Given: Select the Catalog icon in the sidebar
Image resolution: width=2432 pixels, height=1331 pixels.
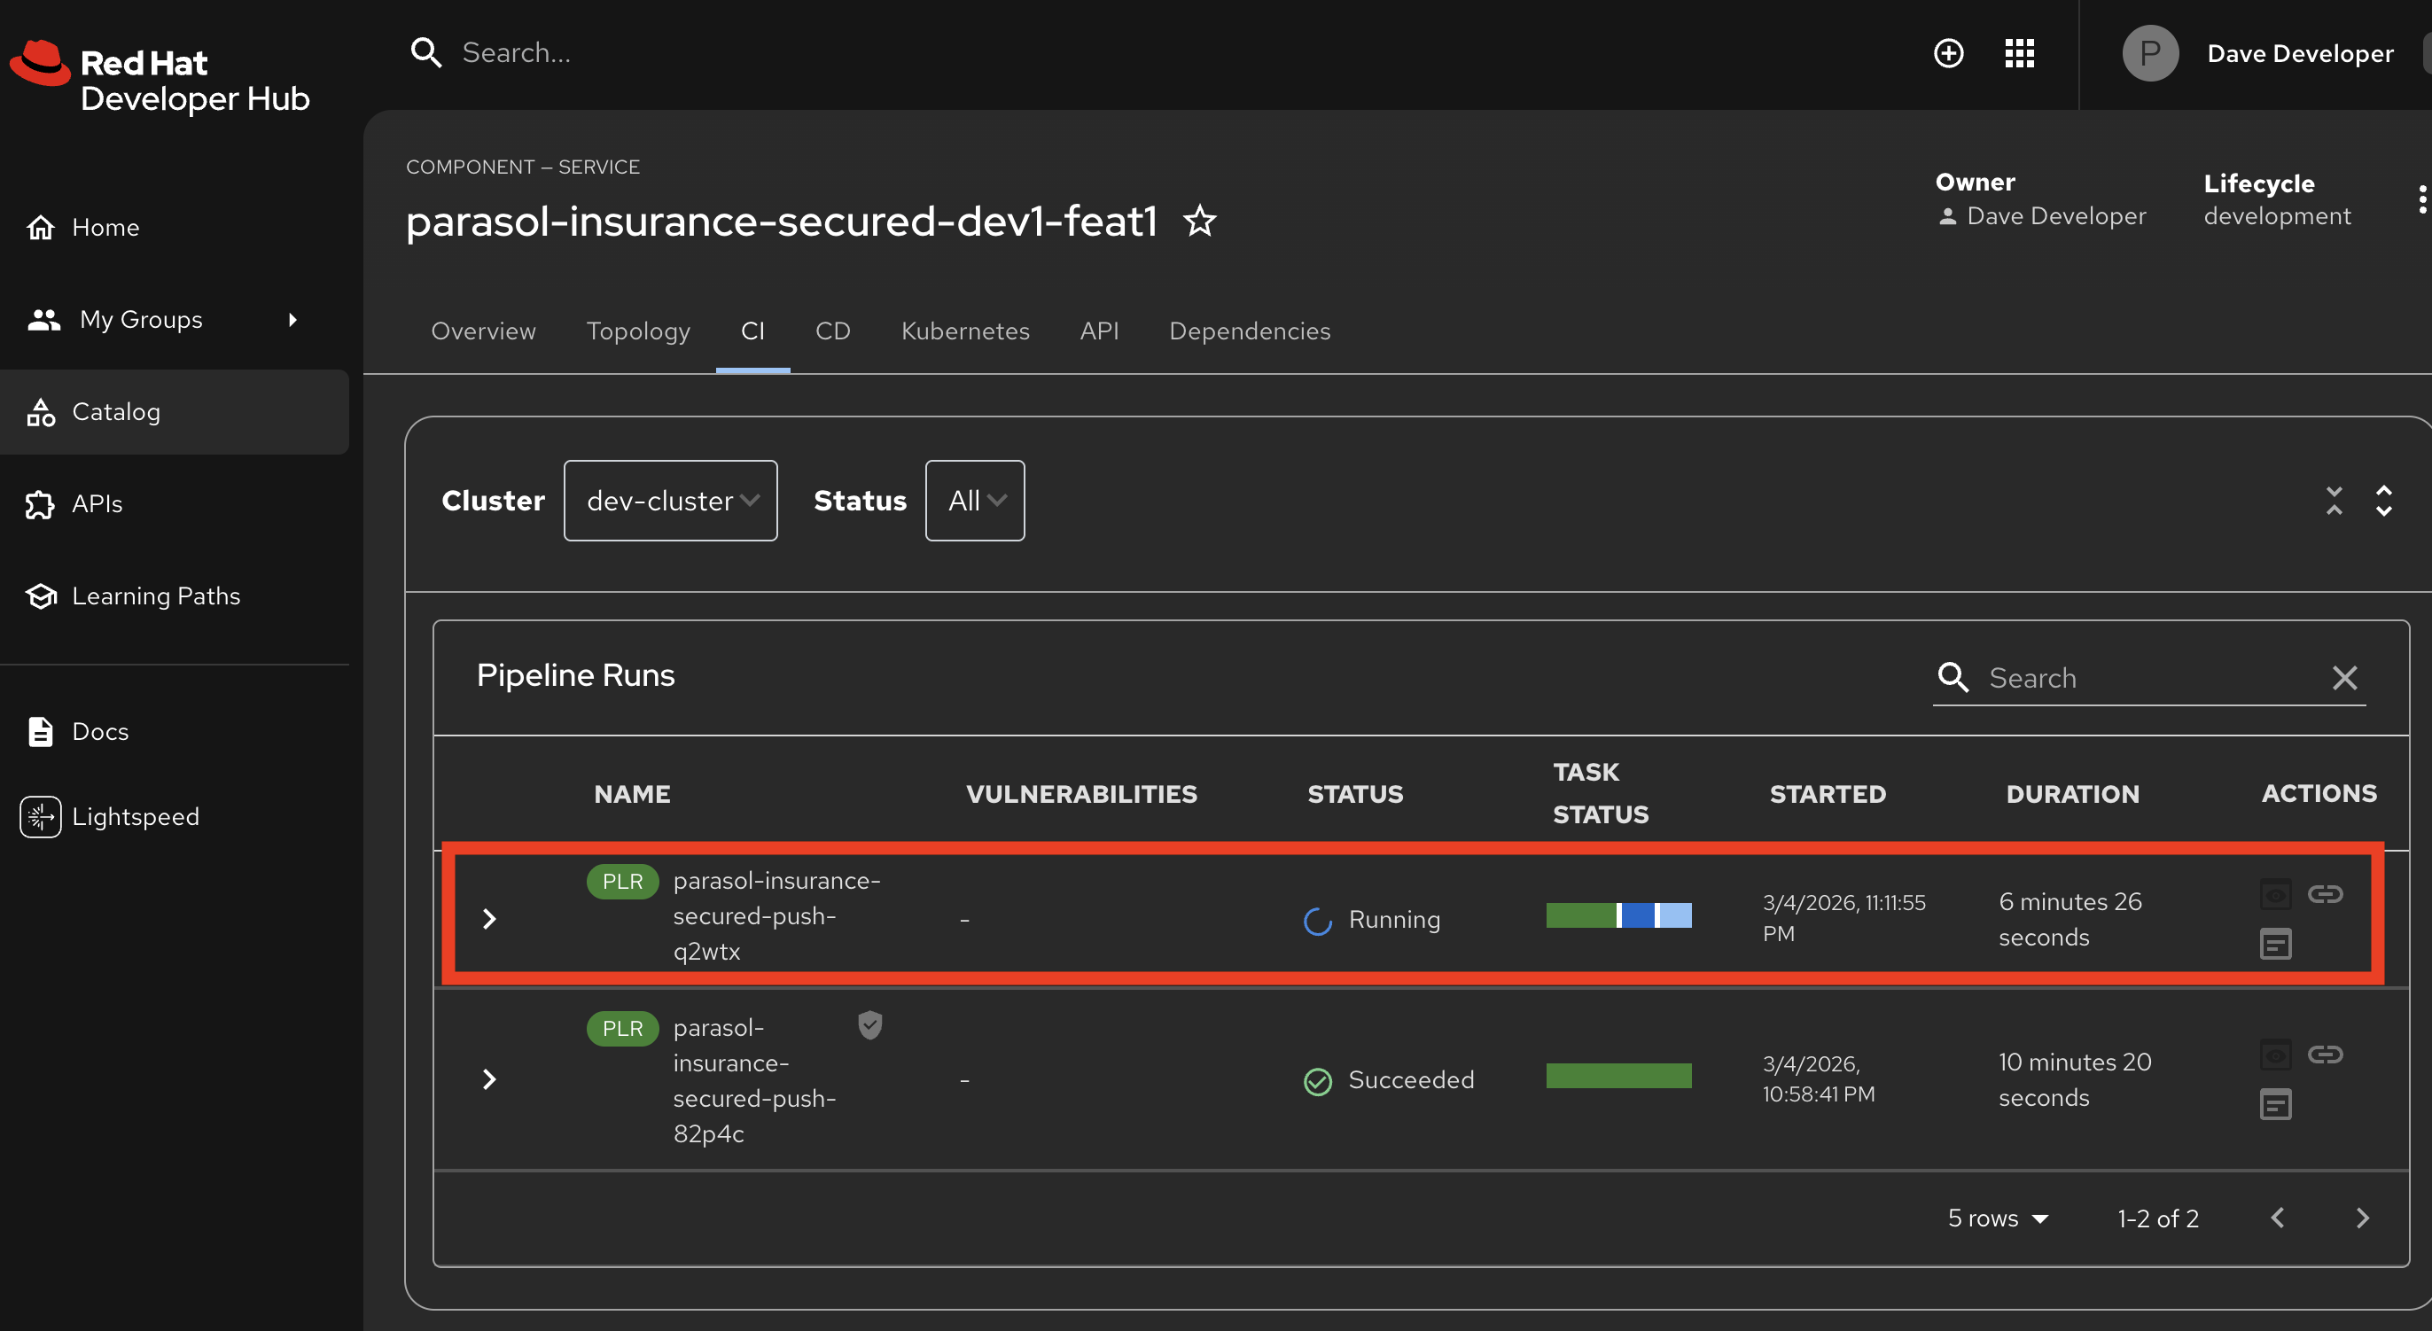Looking at the screenshot, I should pyautogui.click(x=42, y=411).
